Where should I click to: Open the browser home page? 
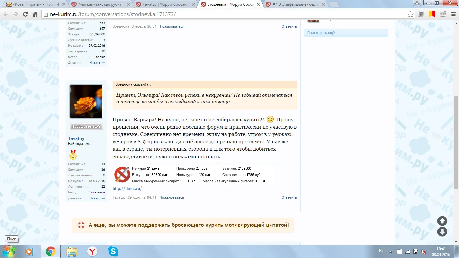[x=35, y=14]
